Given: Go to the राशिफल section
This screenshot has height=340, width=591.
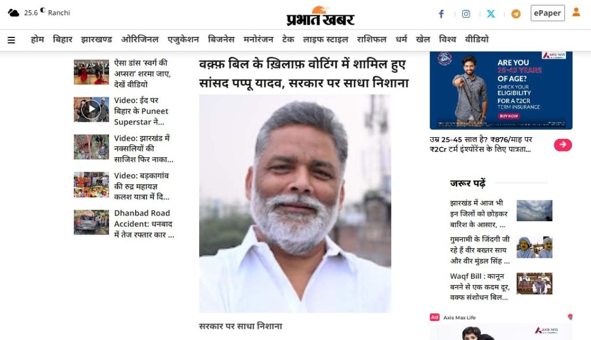Looking at the screenshot, I should pos(372,40).
